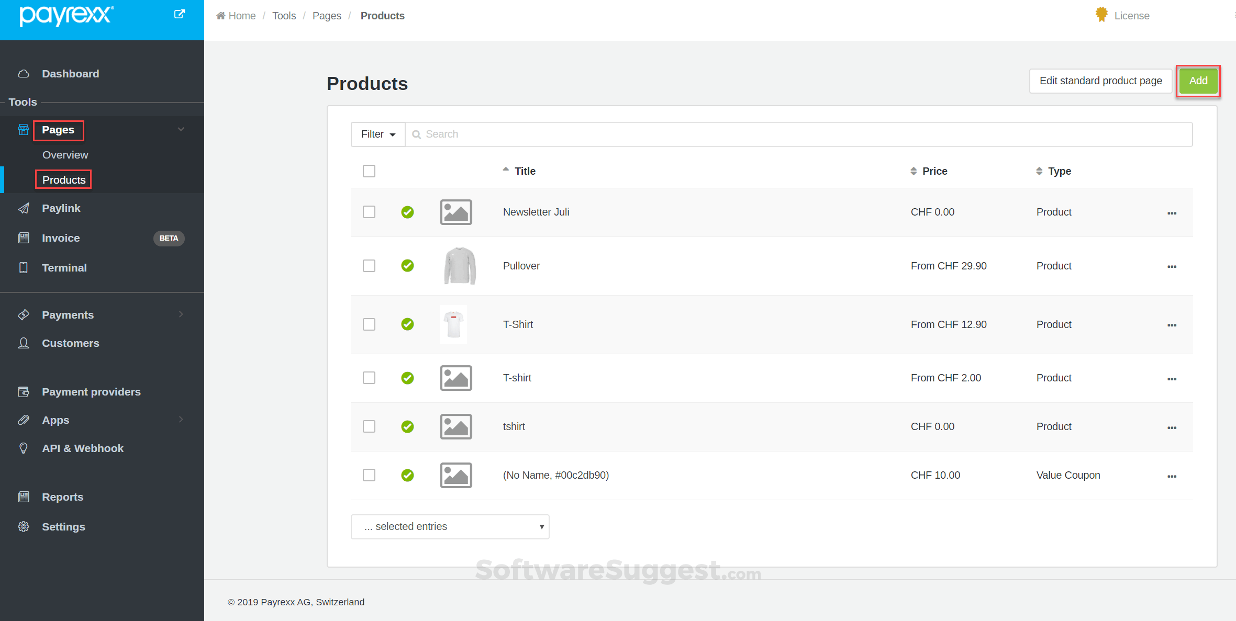Click the Pullover product thumbnail
1236x621 pixels.
[x=460, y=266]
